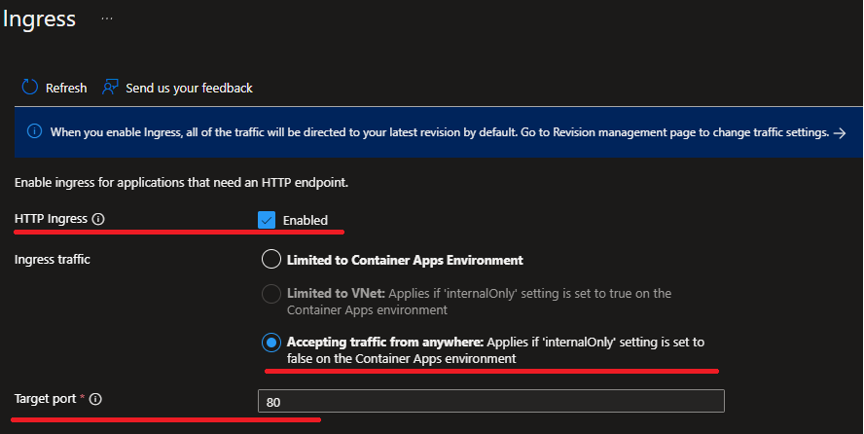
Task: Click the Enabled label next to the checkbox
Action: [x=305, y=220]
